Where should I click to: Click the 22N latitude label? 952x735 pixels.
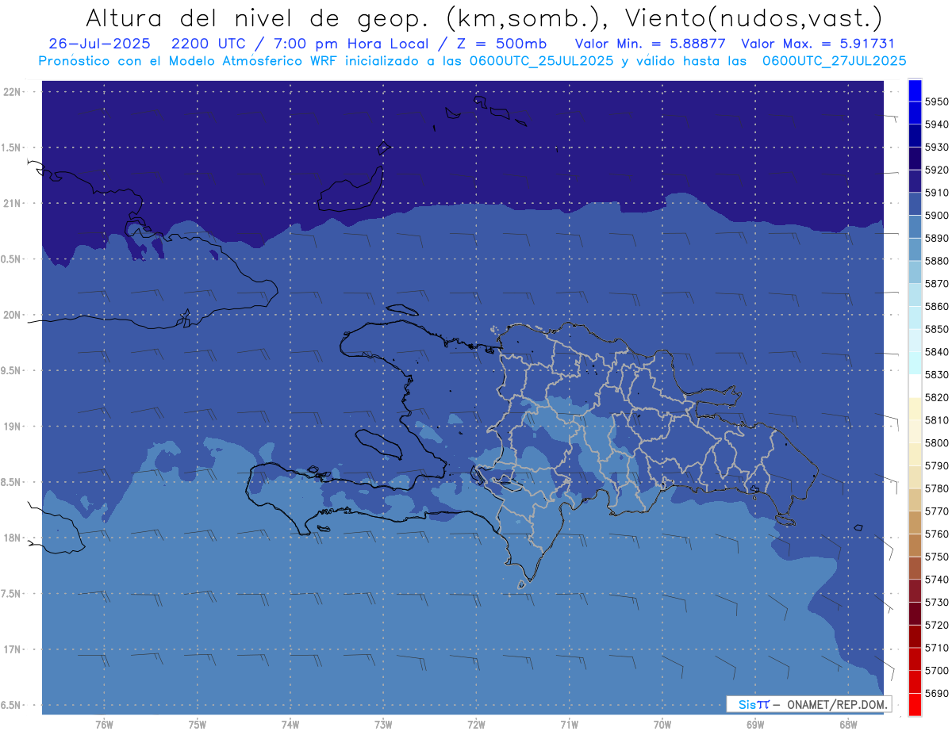point(12,92)
